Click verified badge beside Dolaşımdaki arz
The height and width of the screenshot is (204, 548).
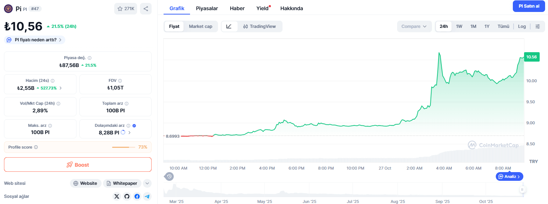(134, 125)
